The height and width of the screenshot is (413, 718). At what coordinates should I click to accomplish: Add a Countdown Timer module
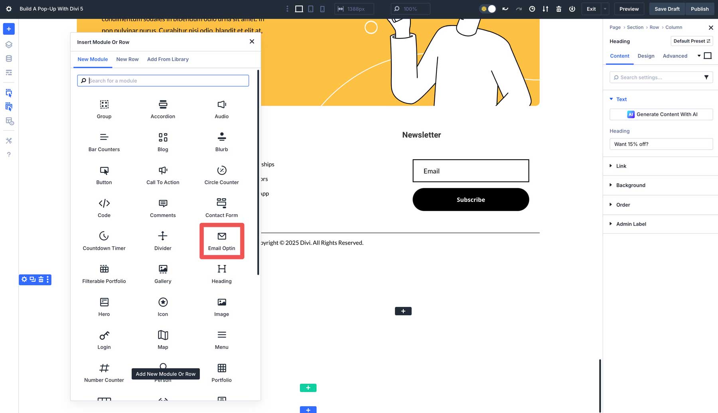click(x=104, y=241)
